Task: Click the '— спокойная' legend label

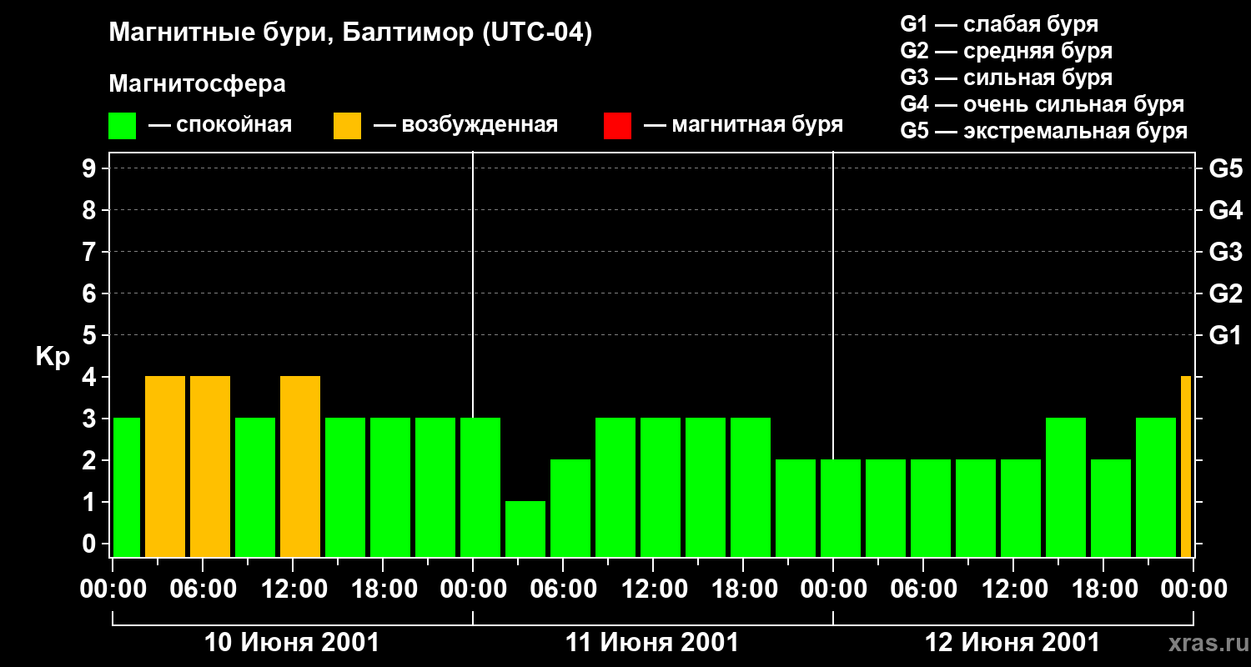Action: point(220,125)
